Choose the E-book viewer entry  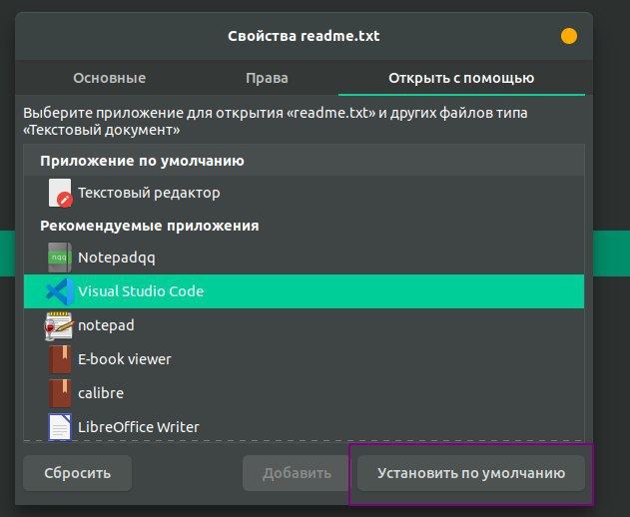point(304,359)
